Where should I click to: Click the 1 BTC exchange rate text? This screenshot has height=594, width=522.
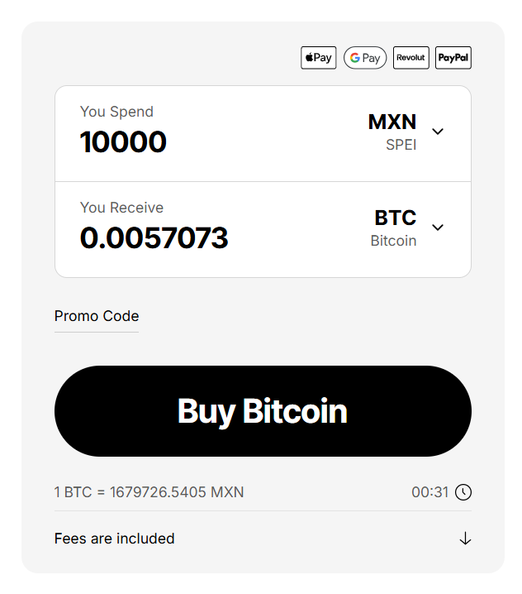click(x=149, y=492)
